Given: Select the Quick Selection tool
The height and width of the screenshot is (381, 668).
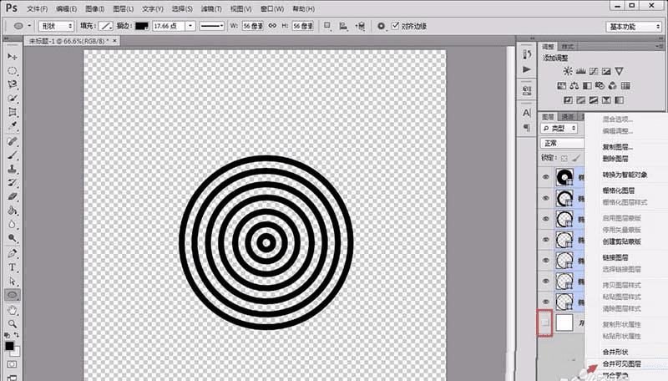Looking at the screenshot, I should click(13, 99).
